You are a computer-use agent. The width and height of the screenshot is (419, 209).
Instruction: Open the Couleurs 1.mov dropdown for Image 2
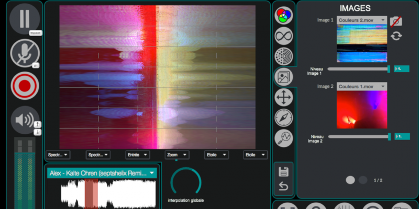pos(361,86)
